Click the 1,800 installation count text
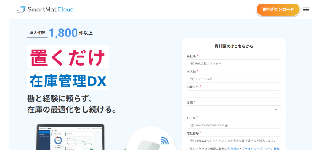The width and height of the screenshot is (318, 151). [x=63, y=33]
